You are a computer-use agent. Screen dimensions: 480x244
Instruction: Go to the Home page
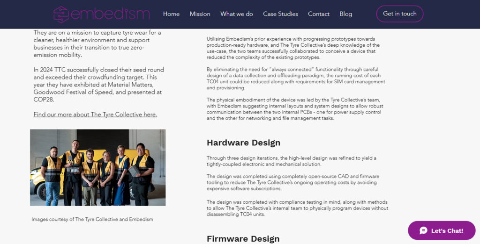[x=171, y=14]
